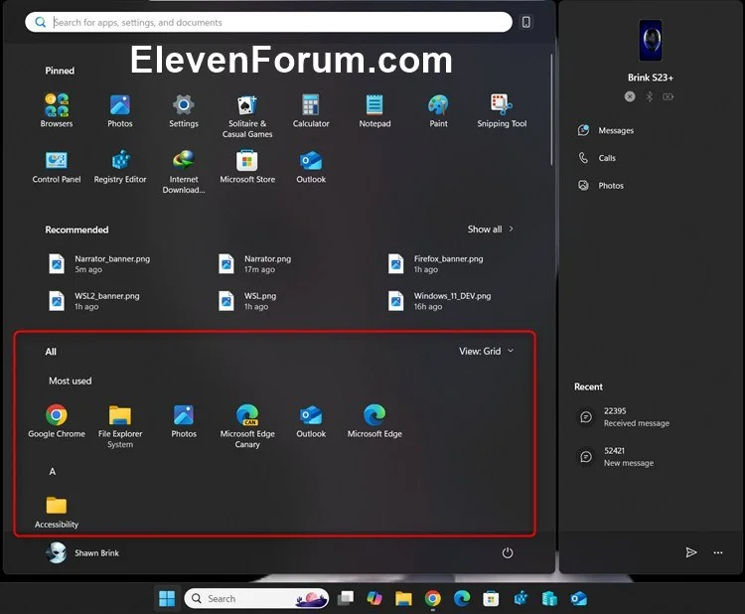The height and width of the screenshot is (614, 745).
Task: Launch Solitaire & Casual Games
Action: point(247,115)
